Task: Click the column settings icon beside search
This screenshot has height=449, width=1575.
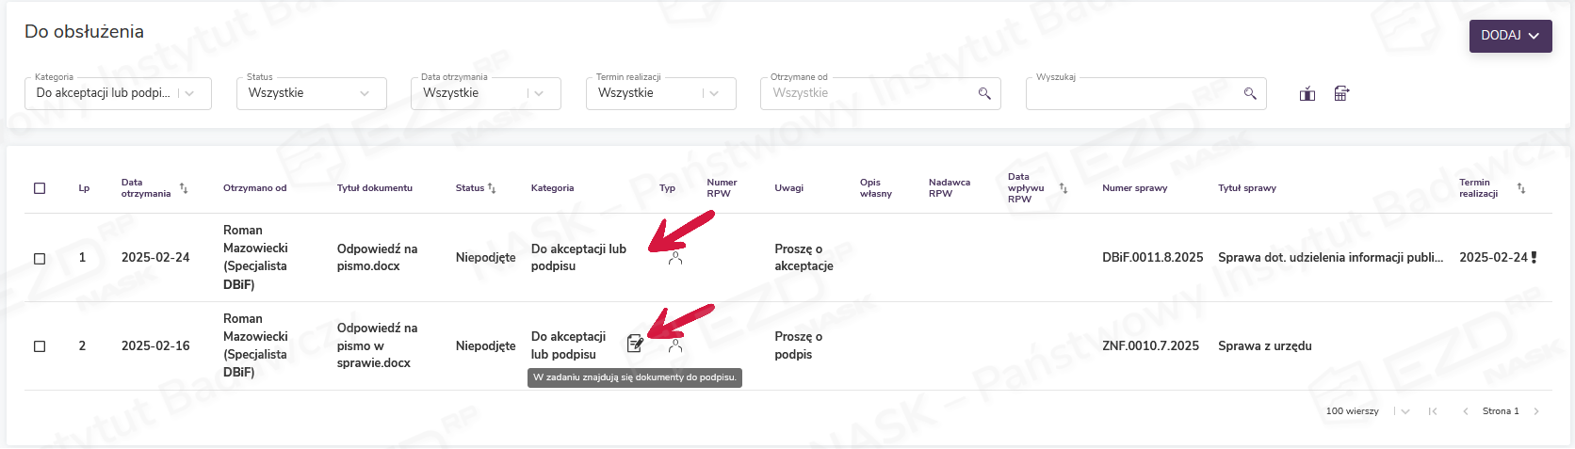Action: click(x=1307, y=93)
